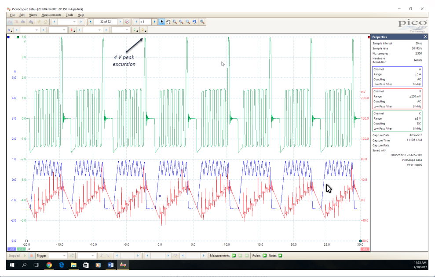Click the Capture Date 4/10/2017 value

point(416,135)
